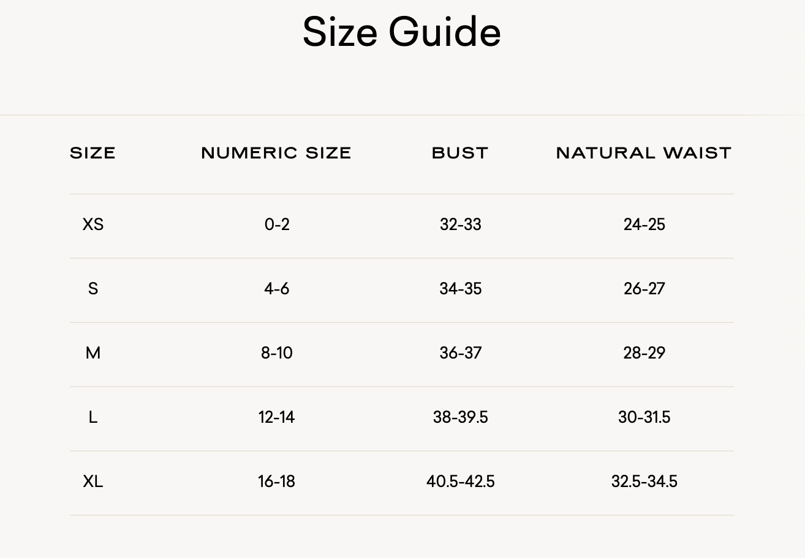Click bust measurement 32-33
Image resolution: width=805 pixels, height=558 pixels.
pyautogui.click(x=461, y=225)
